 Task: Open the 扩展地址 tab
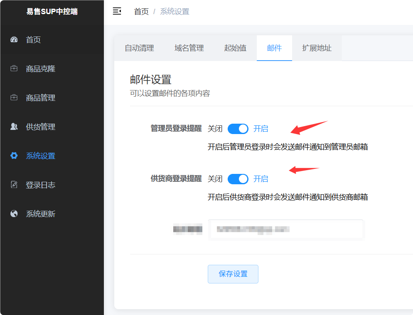click(x=317, y=48)
